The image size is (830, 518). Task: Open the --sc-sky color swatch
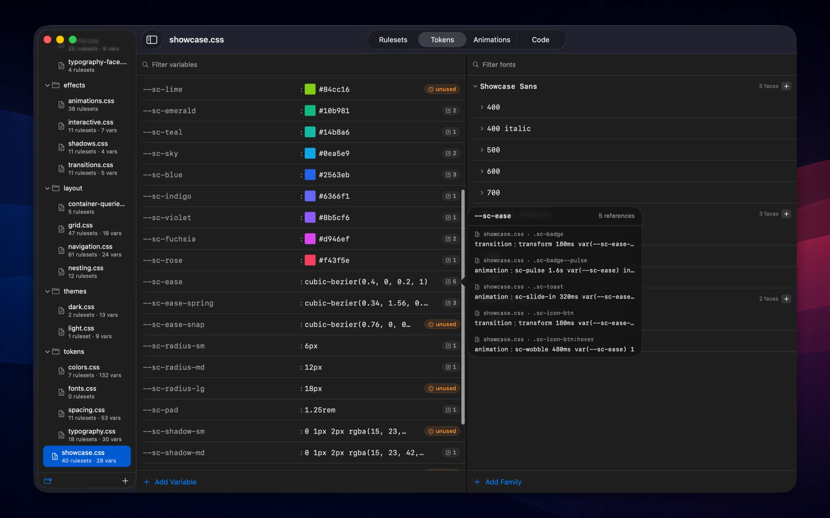pyautogui.click(x=310, y=153)
